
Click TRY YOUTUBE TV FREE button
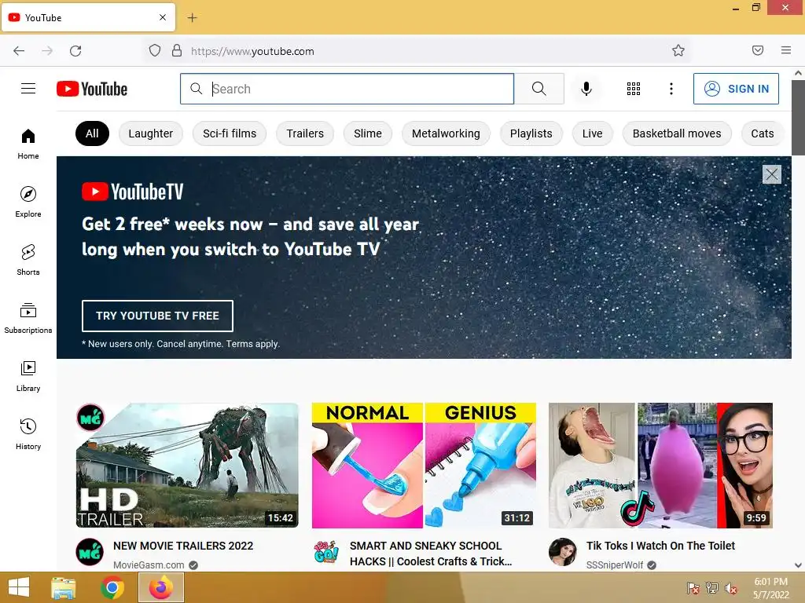click(x=157, y=316)
